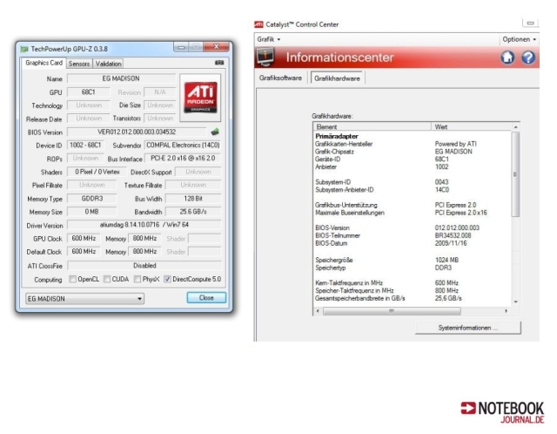Screen dimensions: 557x434
Task: Enable the OpenCL checkbox
Action: pyautogui.click(x=72, y=279)
